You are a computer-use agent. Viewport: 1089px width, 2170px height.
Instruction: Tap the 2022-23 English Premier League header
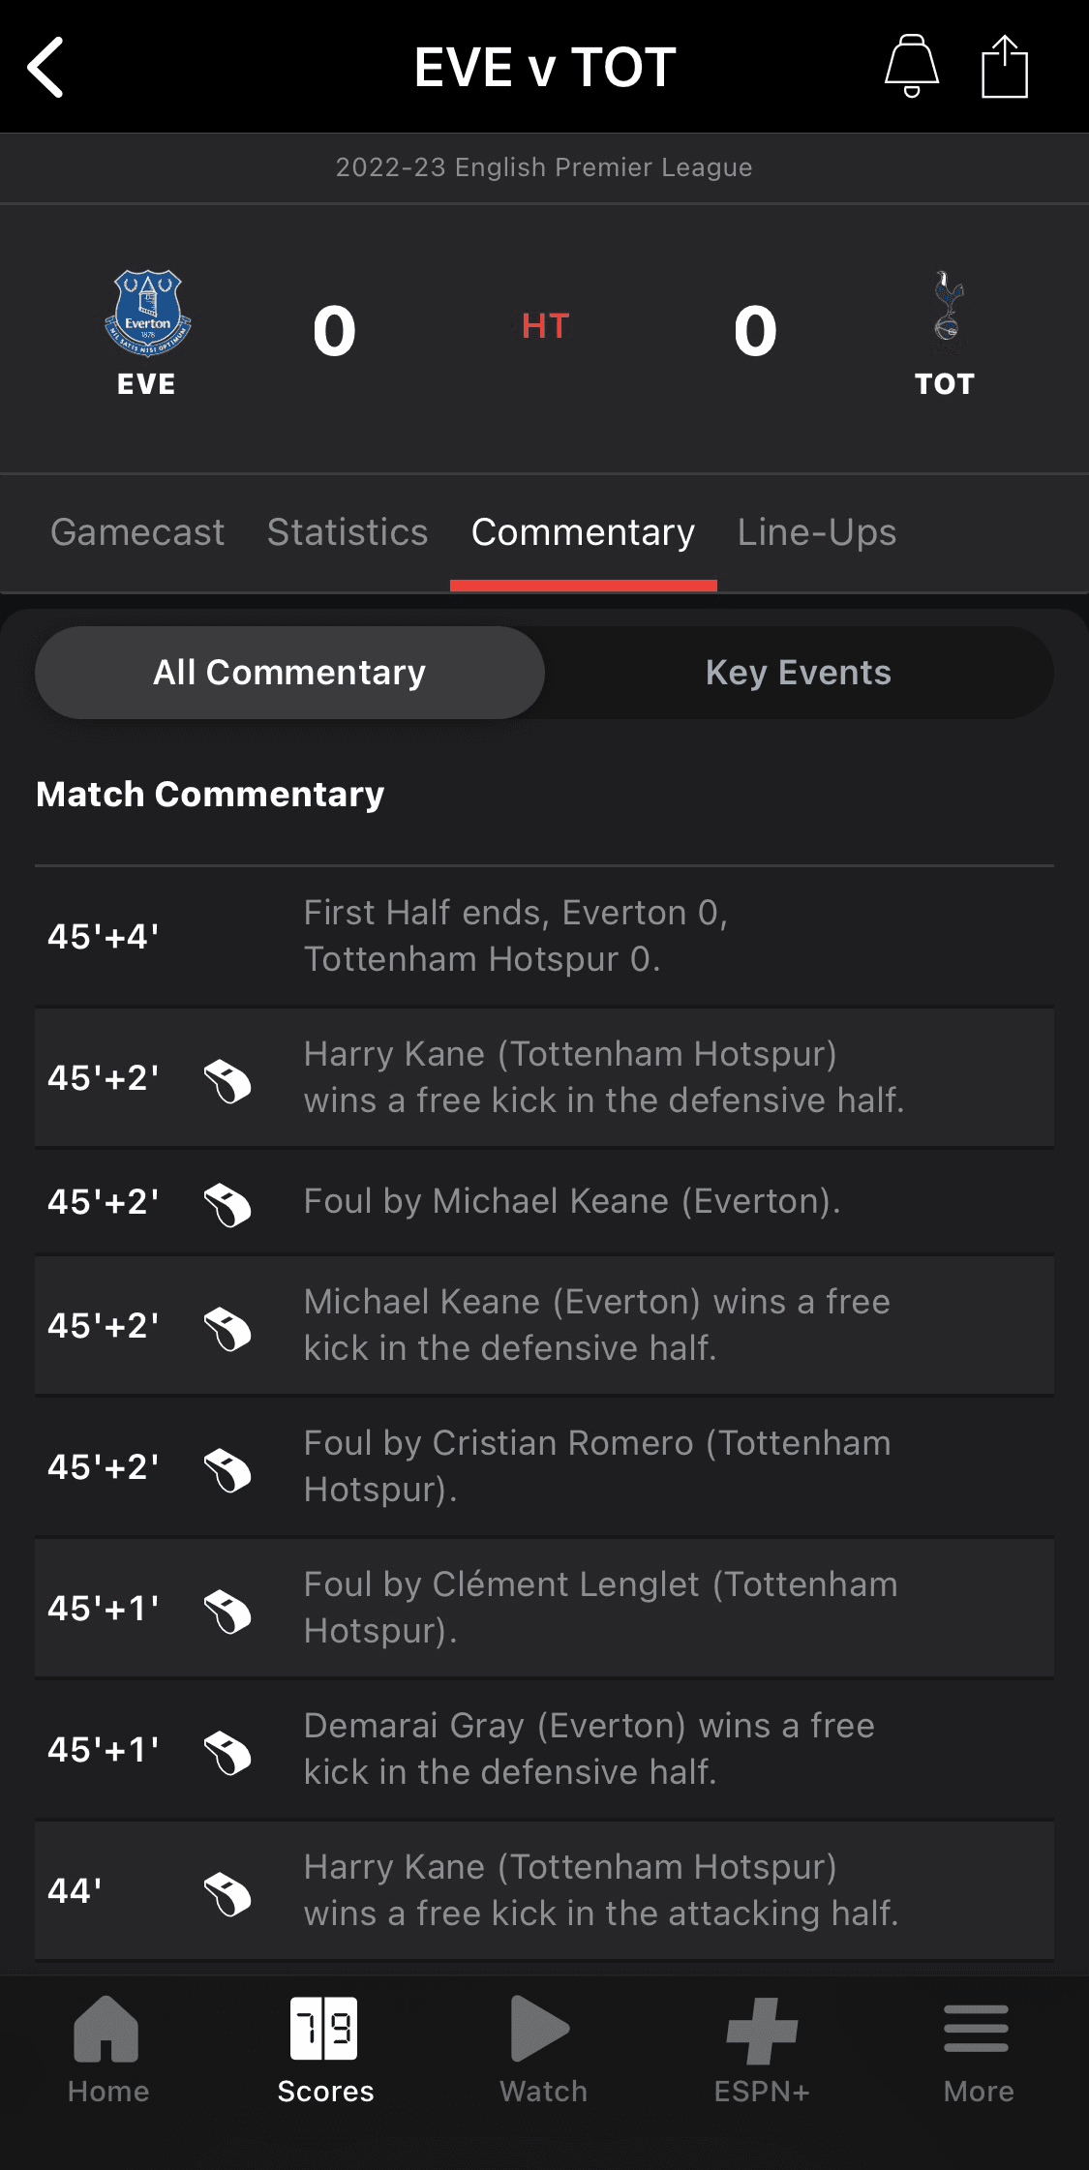point(544,167)
